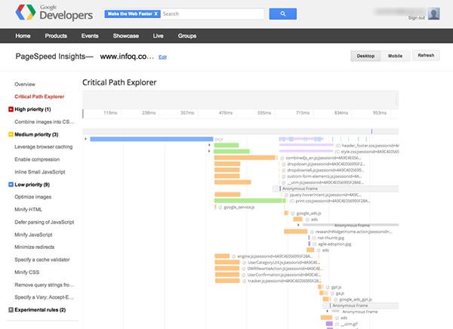453x329 pixels.
Task: Select the Anonymous Frame row above jquery.hoverIntent.js
Action: [336, 189]
